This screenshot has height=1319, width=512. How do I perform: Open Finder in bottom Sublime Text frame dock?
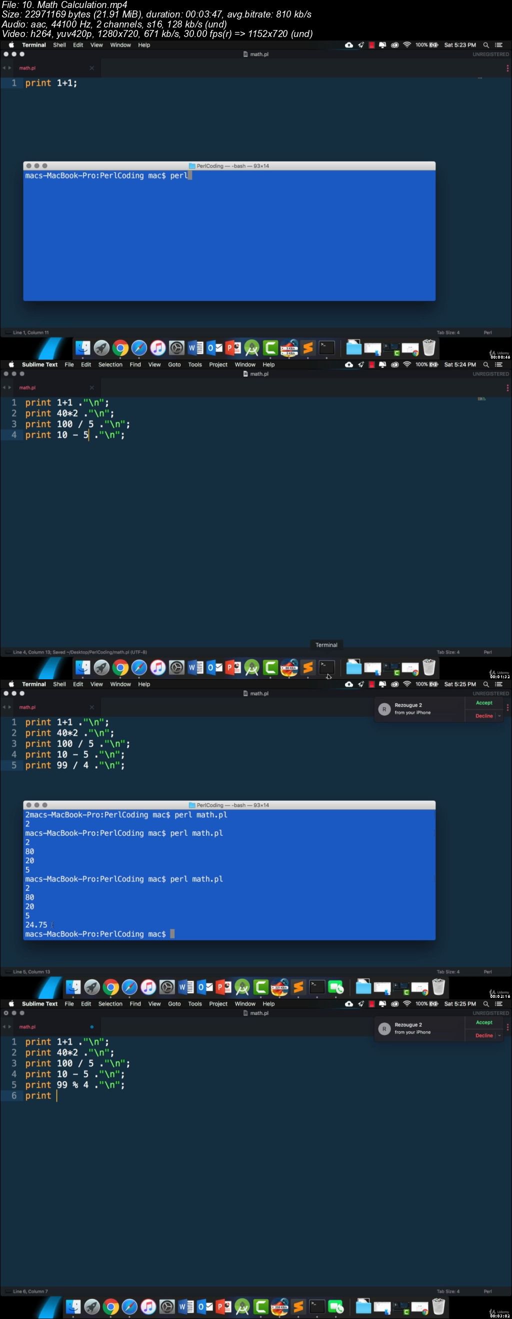pyautogui.click(x=73, y=1306)
